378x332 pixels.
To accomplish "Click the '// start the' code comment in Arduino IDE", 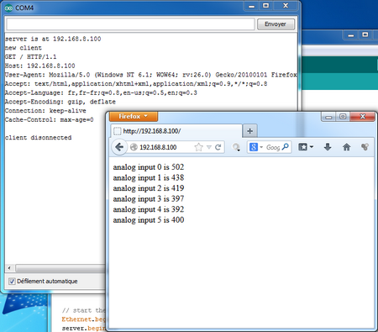I will pyautogui.click(x=83, y=310).
